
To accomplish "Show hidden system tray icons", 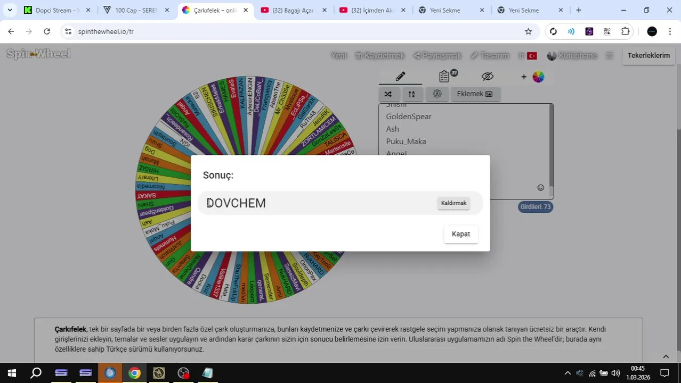I will [x=567, y=373].
